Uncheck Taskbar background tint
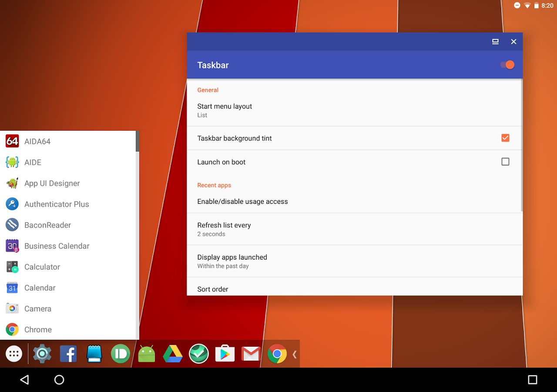This screenshot has height=392, width=557. click(505, 138)
